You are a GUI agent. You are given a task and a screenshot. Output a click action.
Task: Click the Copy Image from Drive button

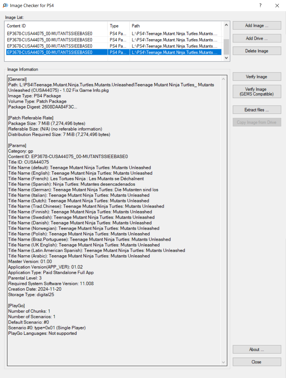point(257,122)
